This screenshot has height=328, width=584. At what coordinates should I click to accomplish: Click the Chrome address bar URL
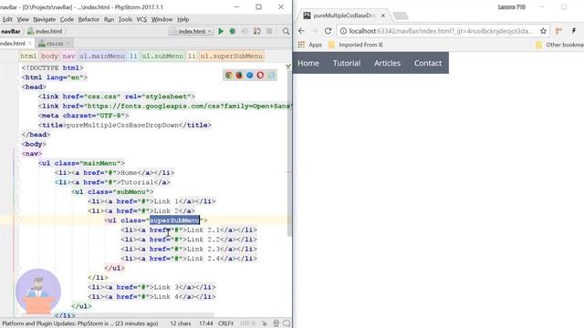(x=441, y=31)
